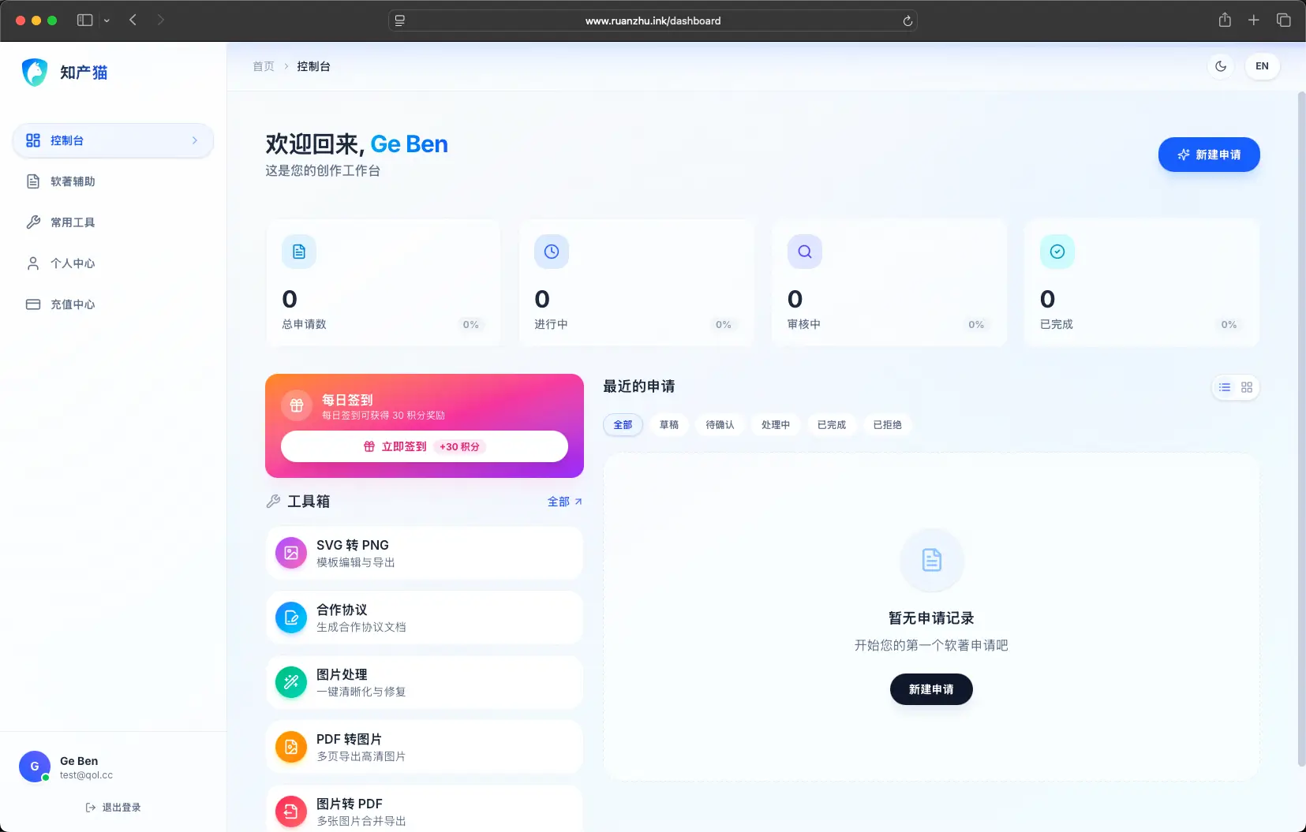The height and width of the screenshot is (832, 1306).
Task: Open the PDF 转图片 tool icon
Action: (291, 747)
